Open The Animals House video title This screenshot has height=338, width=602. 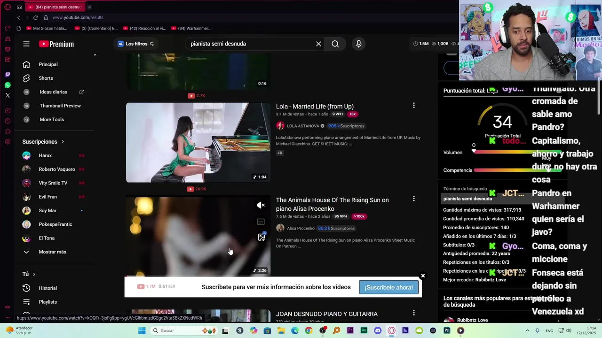pos(333,204)
